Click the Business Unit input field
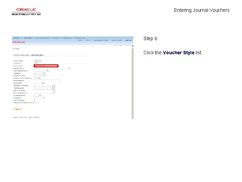Viewport: 242px width, 182px height. point(37,61)
